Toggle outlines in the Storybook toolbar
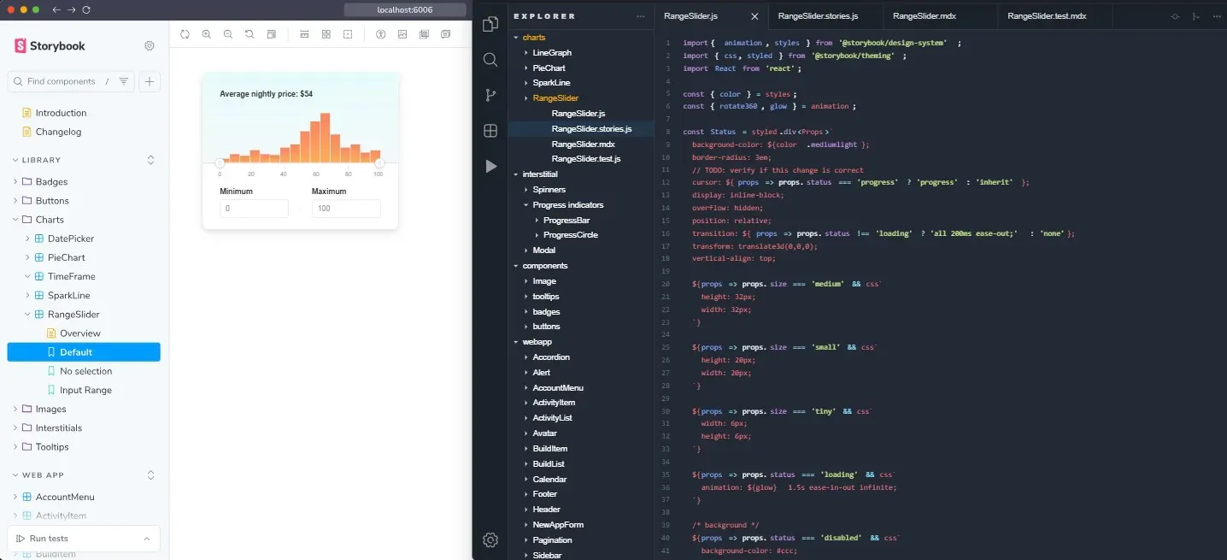This screenshot has height=560, width=1227. point(348,34)
